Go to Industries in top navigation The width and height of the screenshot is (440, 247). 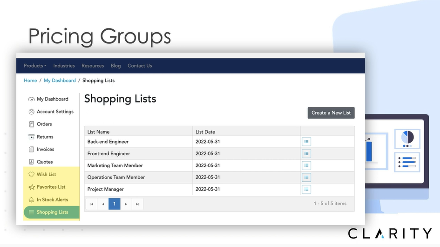[x=64, y=66]
